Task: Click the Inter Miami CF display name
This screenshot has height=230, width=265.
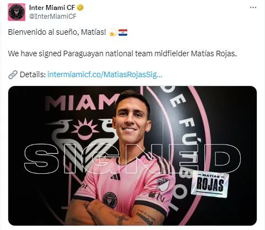Action: click(x=52, y=8)
